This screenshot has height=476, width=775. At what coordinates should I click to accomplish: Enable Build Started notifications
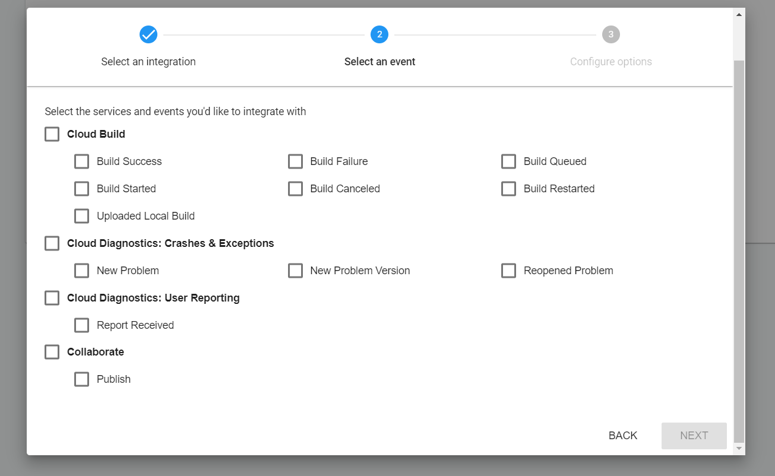[82, 189]
